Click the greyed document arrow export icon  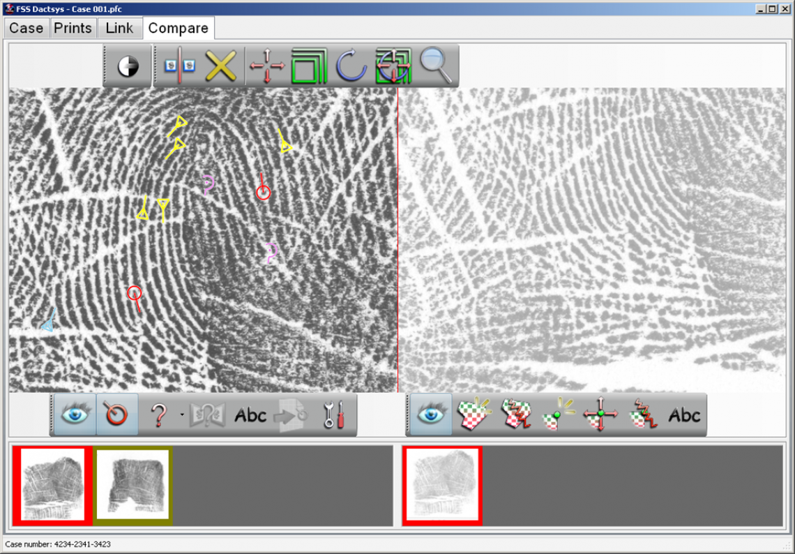tap(291, 416)
